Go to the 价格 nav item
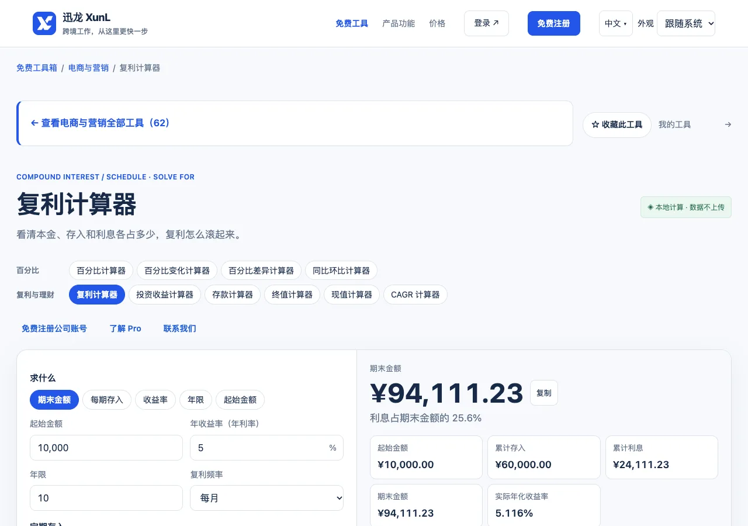This screenshot has height=526, width=748. [x=437, y=23]
